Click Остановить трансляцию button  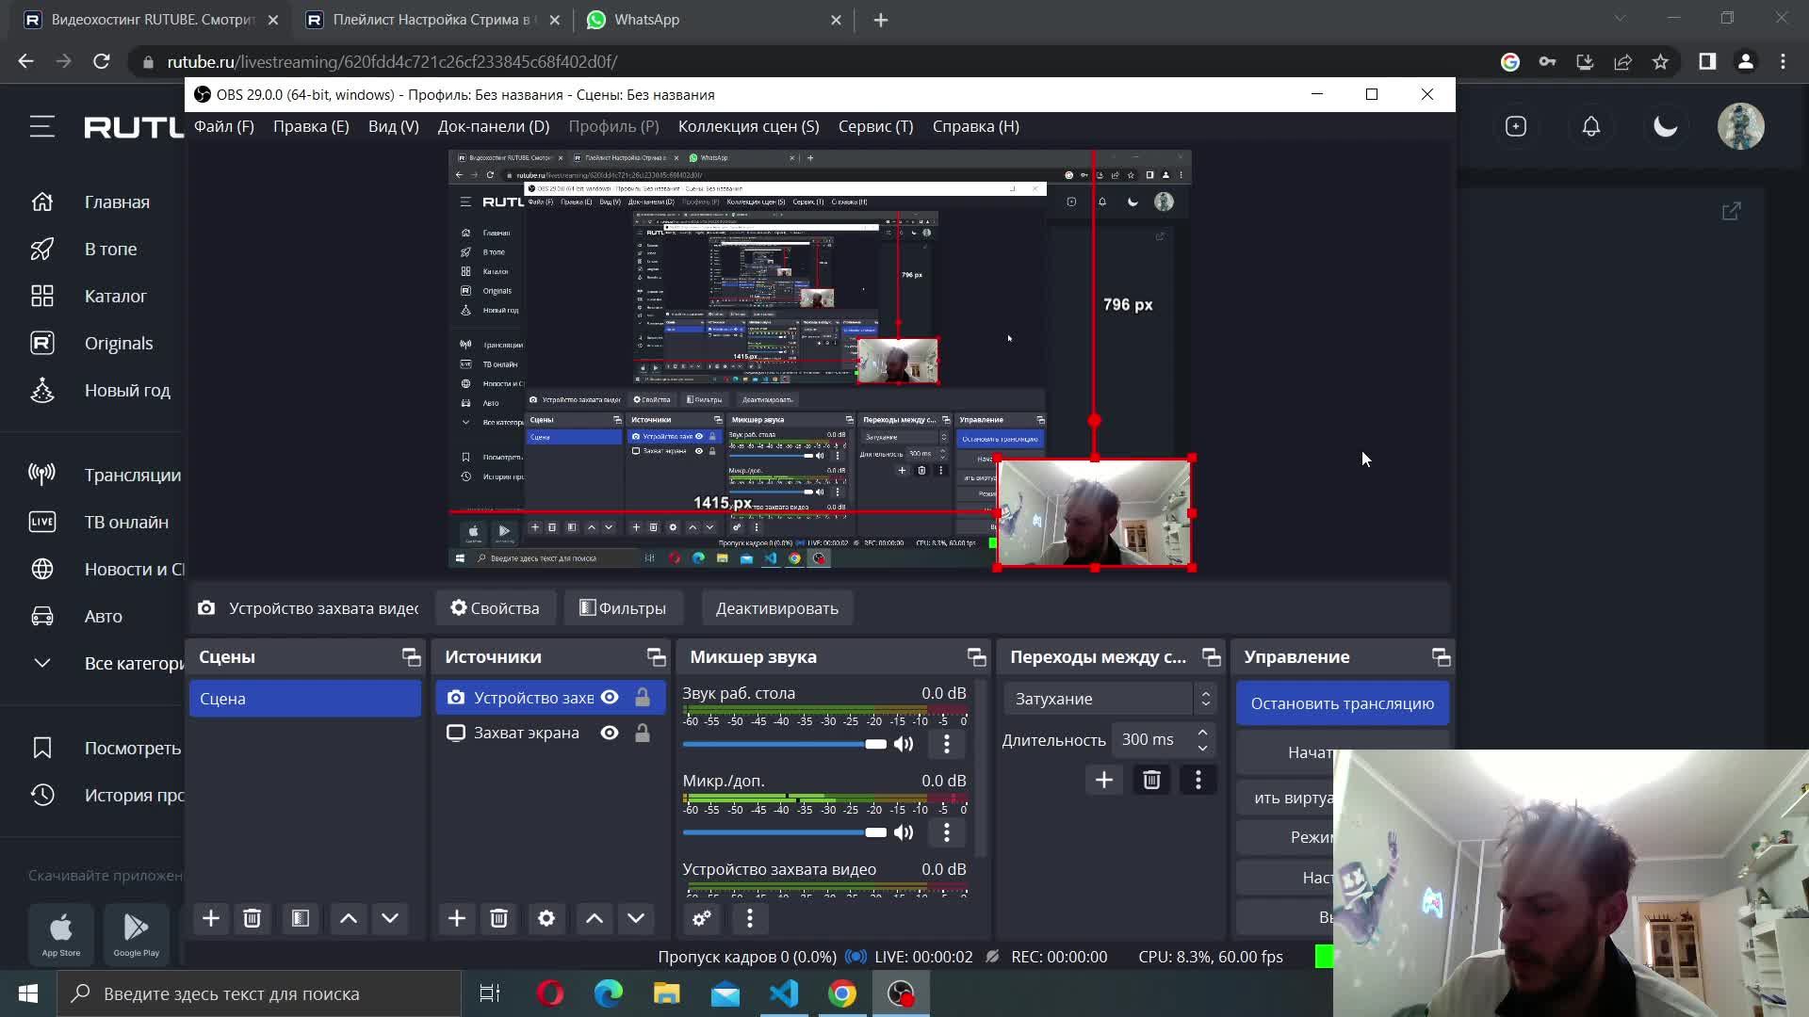click(1342, 703)
